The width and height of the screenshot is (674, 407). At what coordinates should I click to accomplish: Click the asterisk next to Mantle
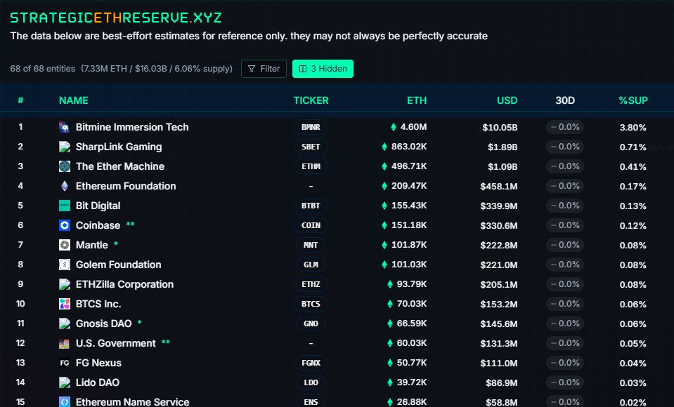coord(116,244)
